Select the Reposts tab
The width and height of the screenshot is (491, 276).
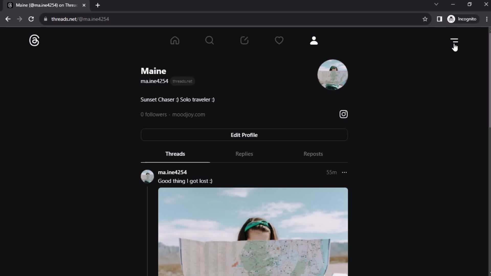(313, 154)
